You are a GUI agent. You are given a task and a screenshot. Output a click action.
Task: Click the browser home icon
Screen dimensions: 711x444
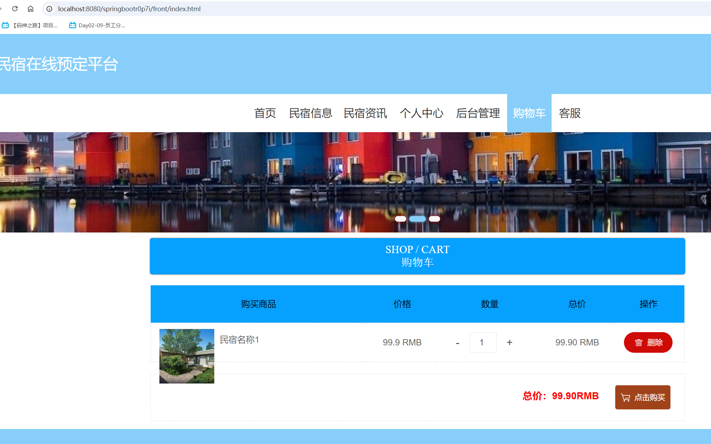(x=31, y=9)
